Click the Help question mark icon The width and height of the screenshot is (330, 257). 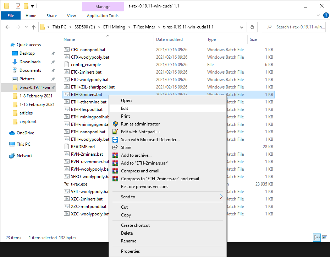click(x=326, y=15)
